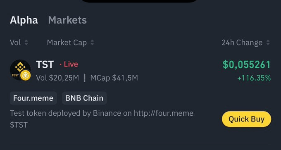Tap the Vol $20,25M label
The width and height of the screenshot is (281, 150).
[57, 78]
